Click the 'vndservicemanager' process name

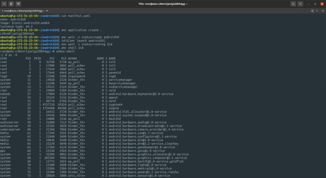coord(123,87)
